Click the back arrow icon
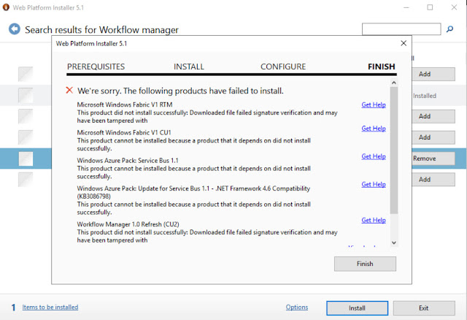The image size is (467, 320). 14,29
